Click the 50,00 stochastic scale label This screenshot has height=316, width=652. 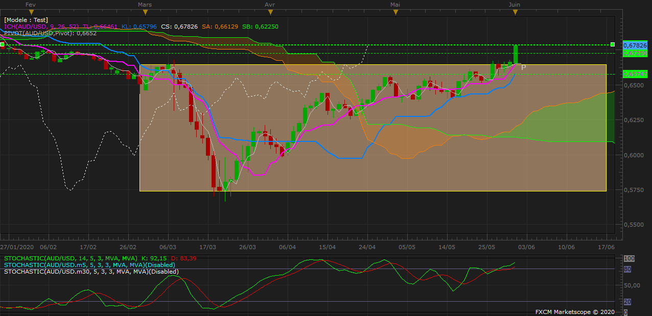coord(633,285)
